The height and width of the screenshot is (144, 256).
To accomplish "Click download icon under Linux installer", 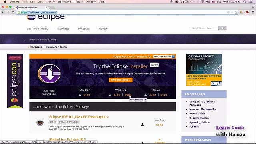I will 146,95.
